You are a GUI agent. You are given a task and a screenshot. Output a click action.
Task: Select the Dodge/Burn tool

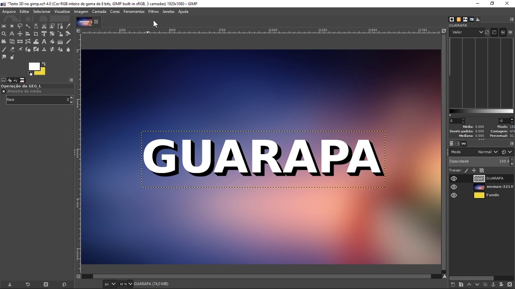point(12,57)
